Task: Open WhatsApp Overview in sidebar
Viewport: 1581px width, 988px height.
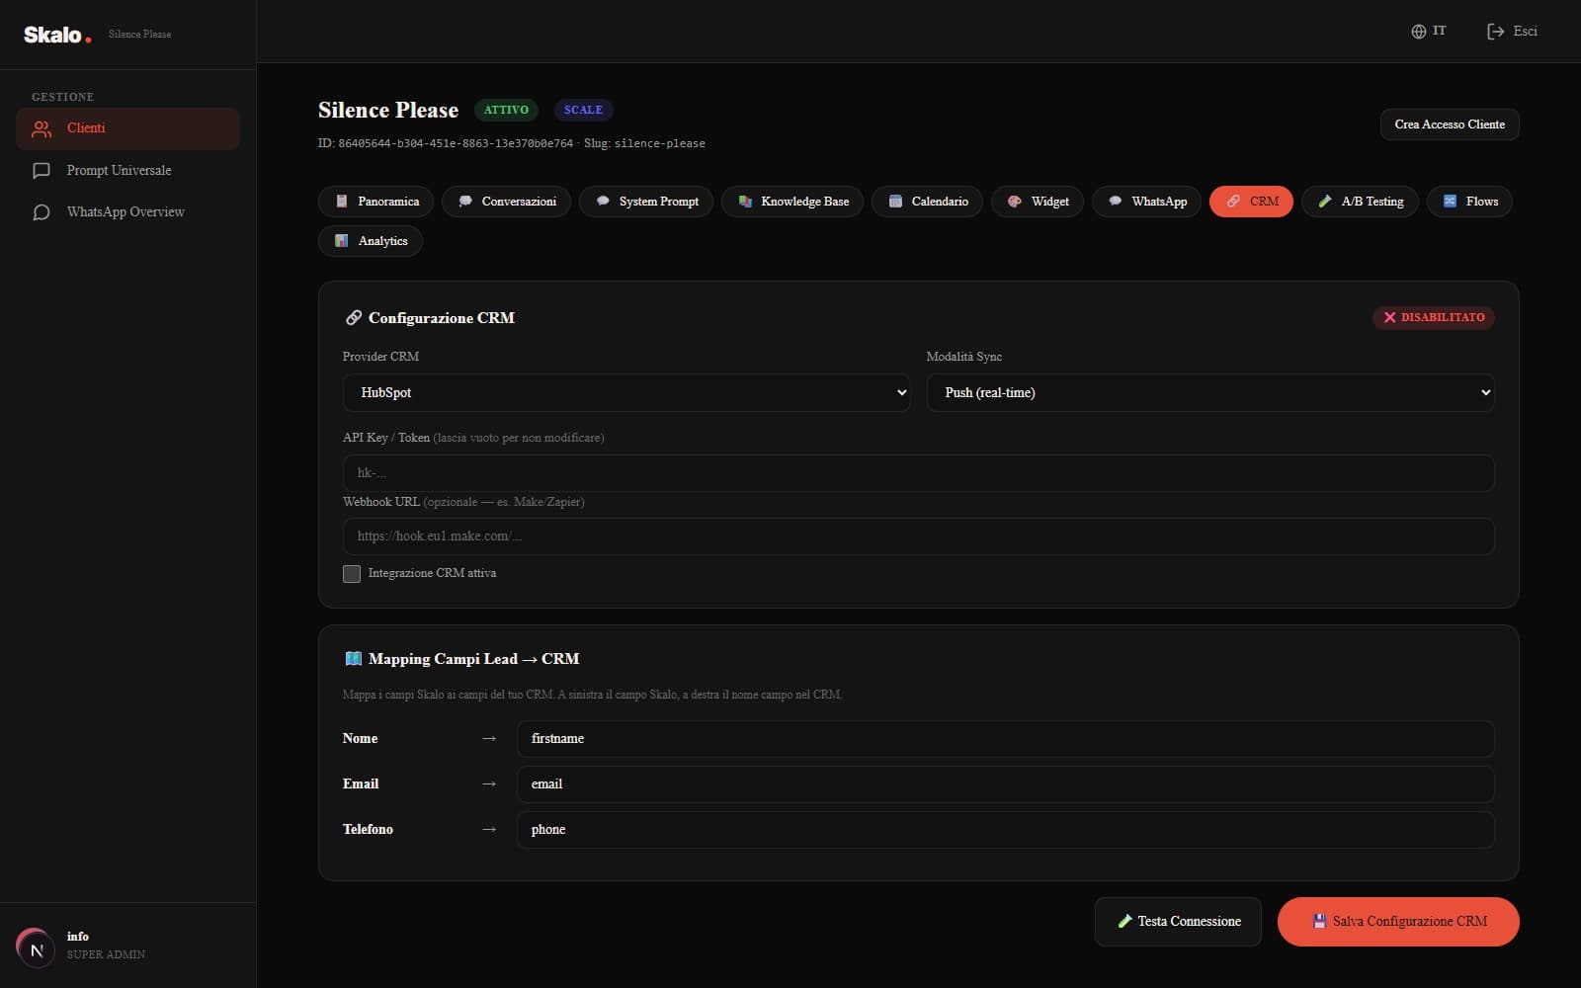Action: [127, 212]
